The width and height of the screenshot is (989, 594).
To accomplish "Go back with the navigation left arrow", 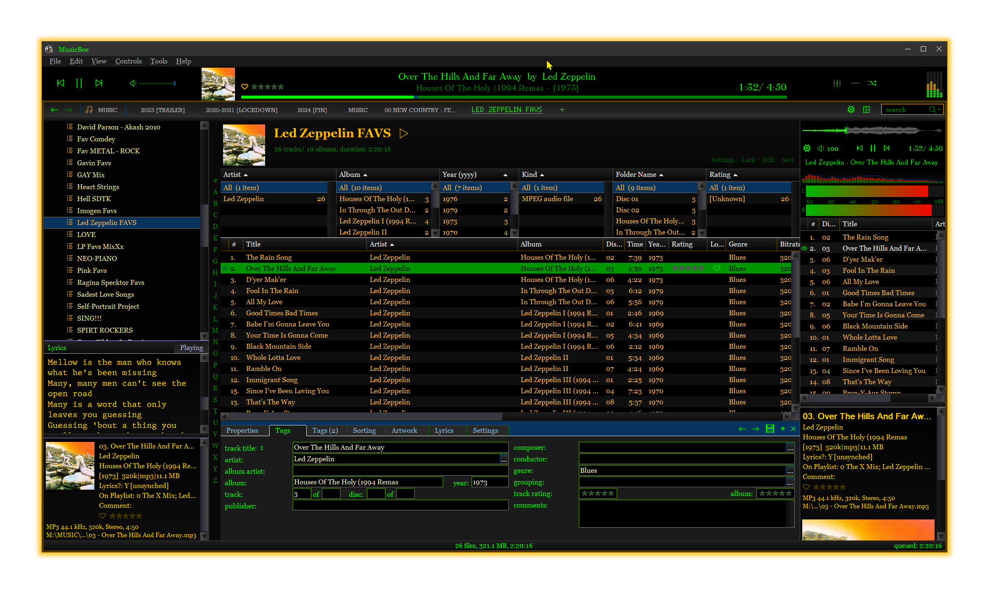I will click(54, 110).
